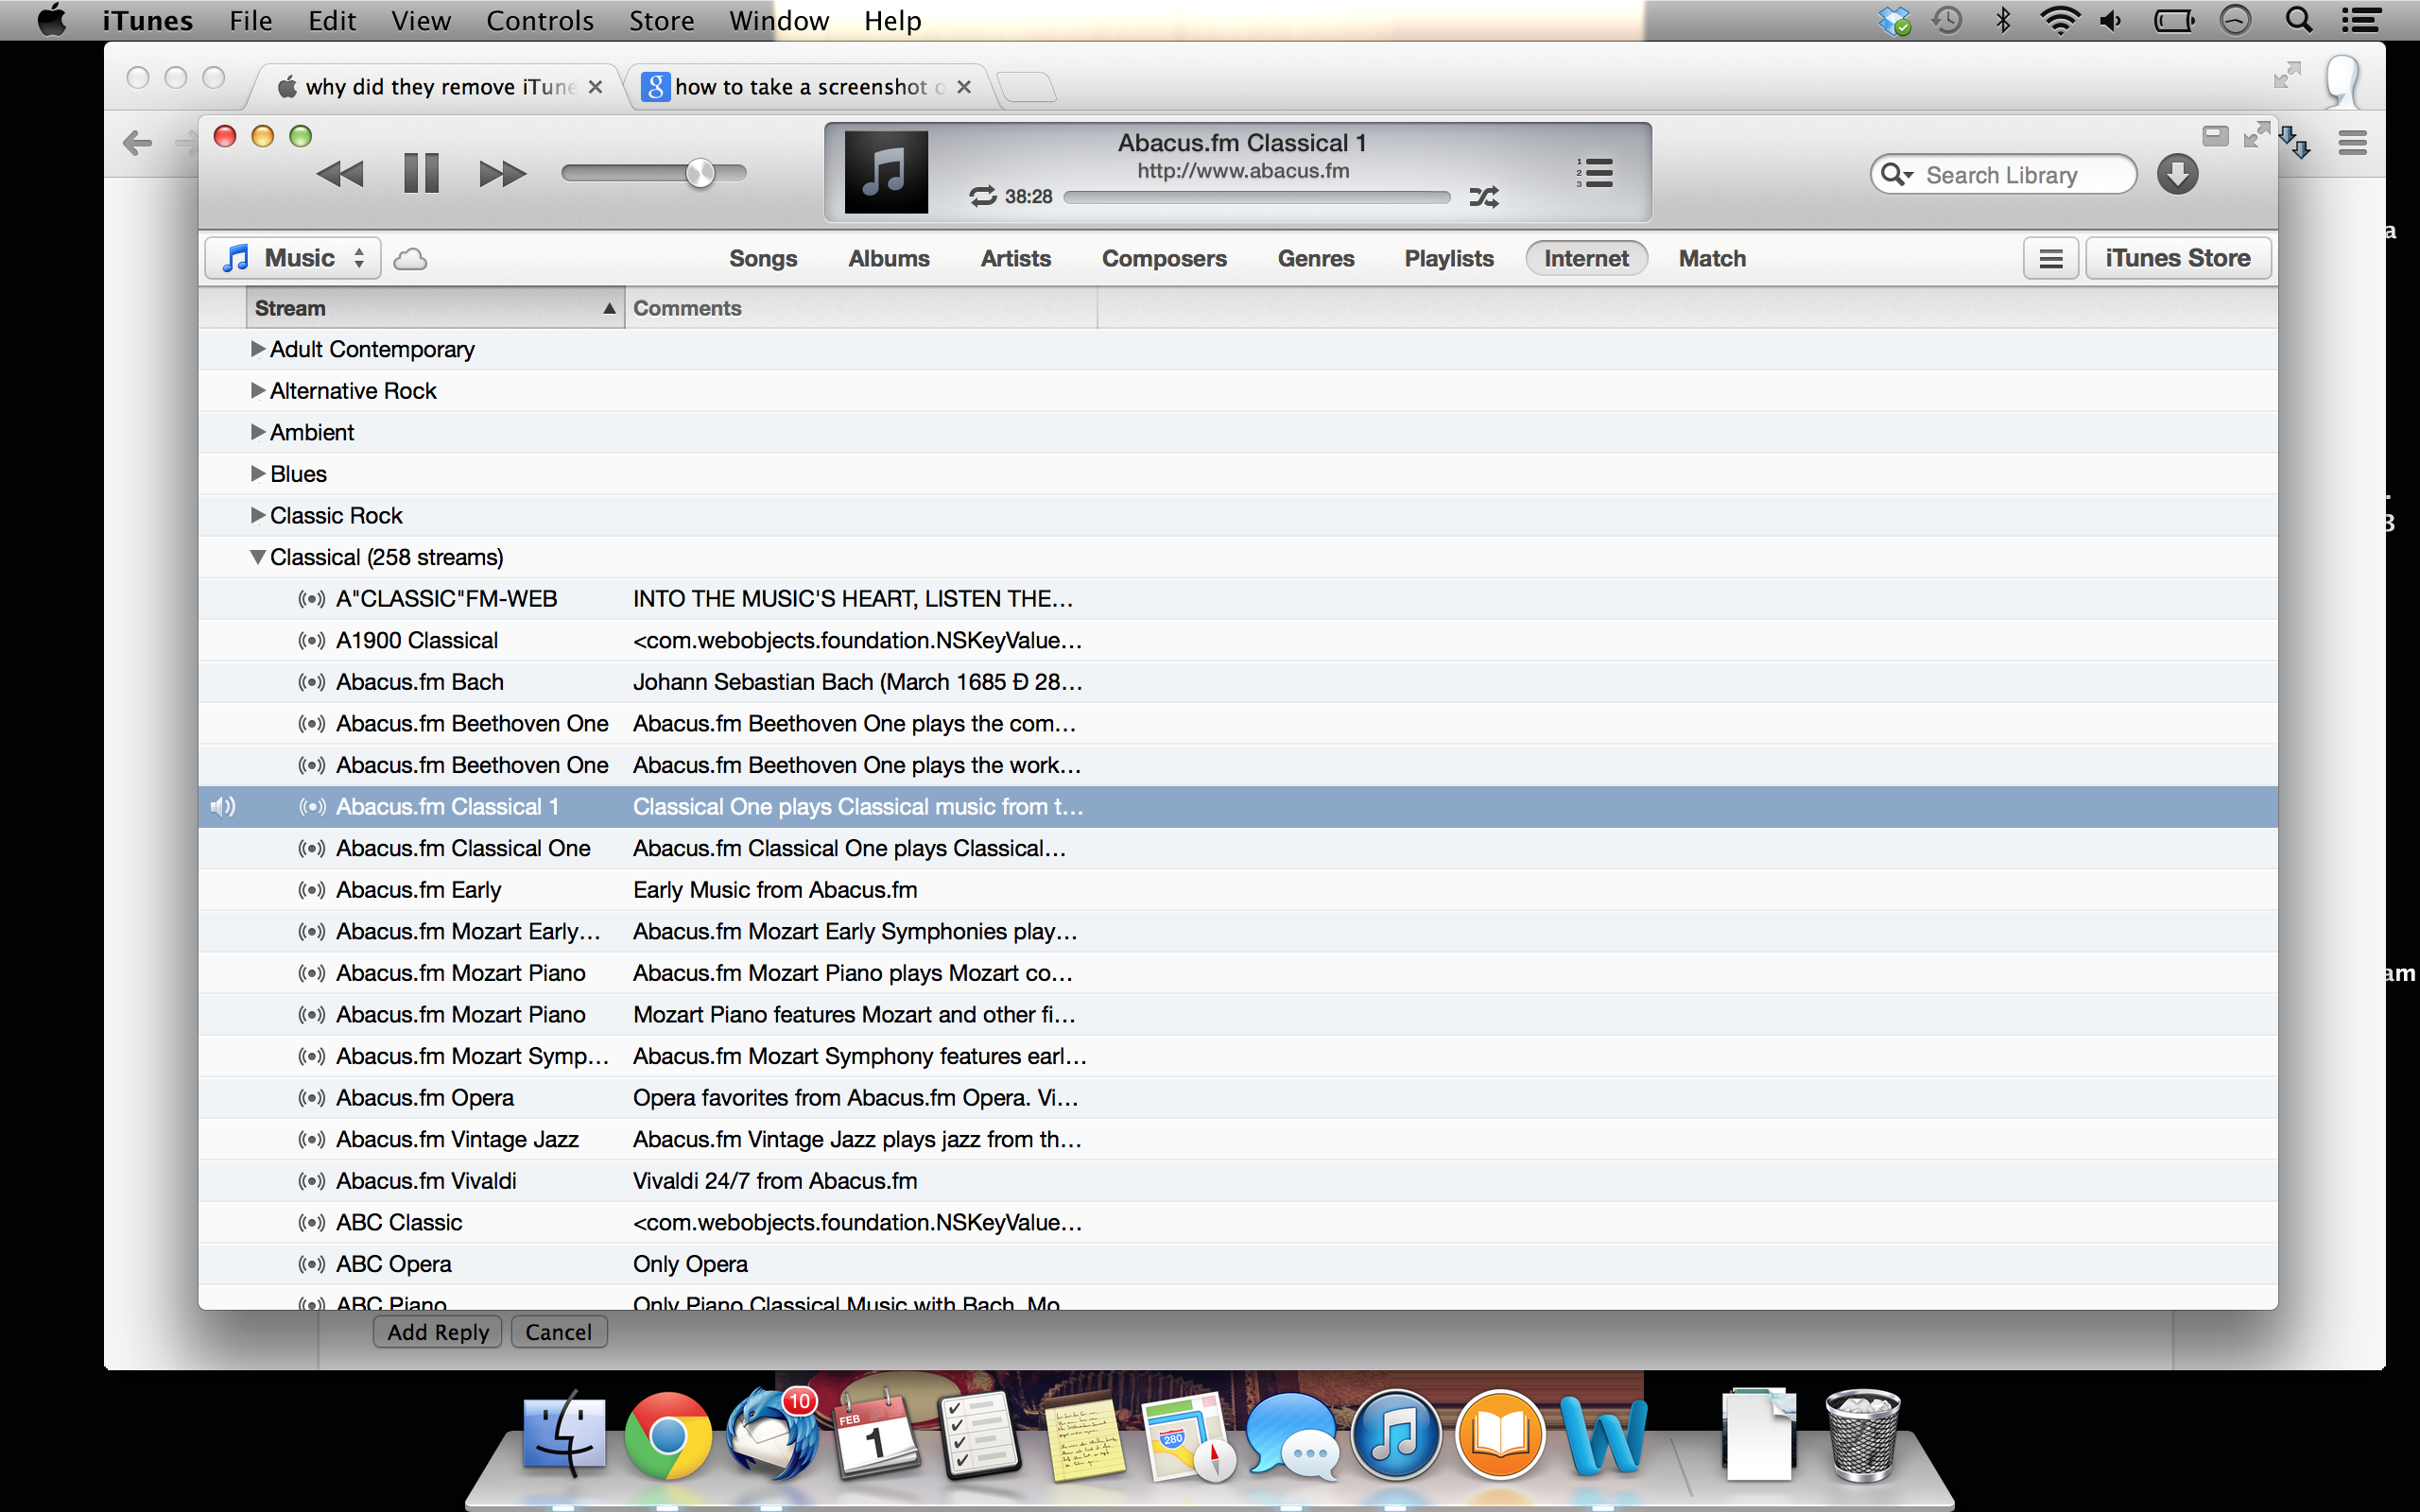The image size is (2420, 1512).
Task: Adjust the volume slider knob
Action: tap(700, 173)
